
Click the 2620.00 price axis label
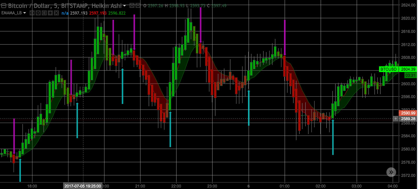(408, 18)
